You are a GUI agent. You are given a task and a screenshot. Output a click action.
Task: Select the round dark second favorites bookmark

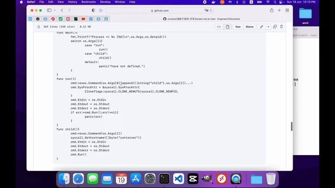pyautogui.click(x=38, y=19)
